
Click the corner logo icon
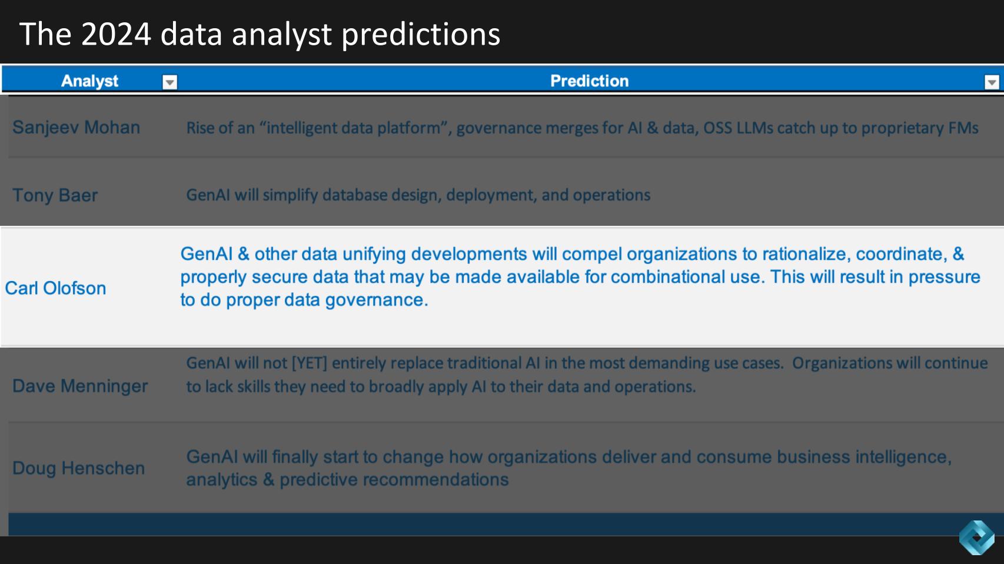pyautogui.click(x=976, y=537)
